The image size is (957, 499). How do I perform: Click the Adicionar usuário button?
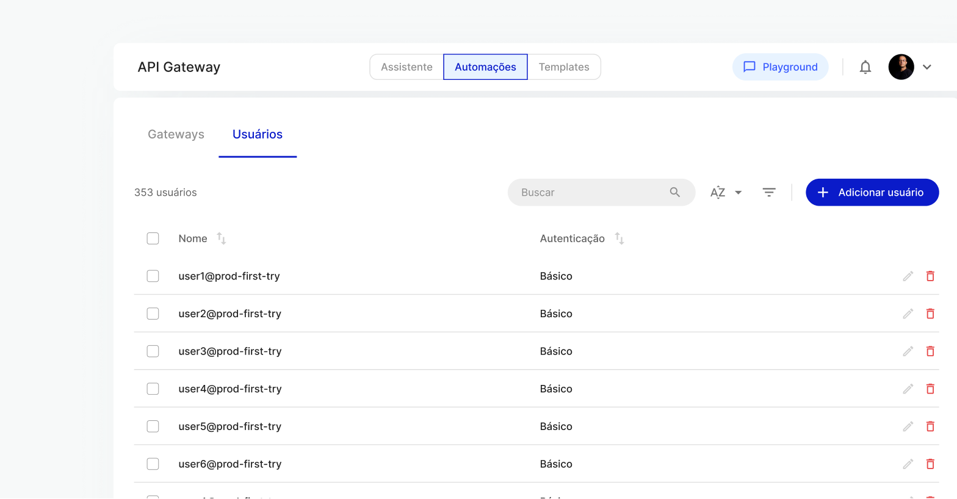pyautogui.click(x=872, y=192)
